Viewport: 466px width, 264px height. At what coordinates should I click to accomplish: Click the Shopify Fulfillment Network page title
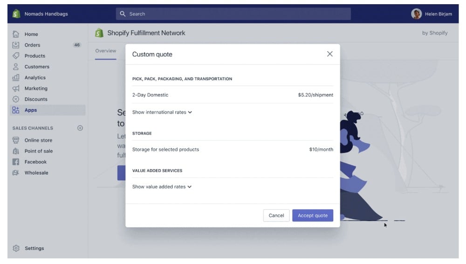click(x=146, y=33)
